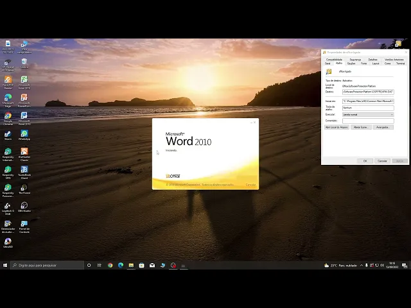Image resolution: width=411 pixels, height=308 pixels.
Task: Open Google Chrome desktop shortcut
Action: click(8, 118)
